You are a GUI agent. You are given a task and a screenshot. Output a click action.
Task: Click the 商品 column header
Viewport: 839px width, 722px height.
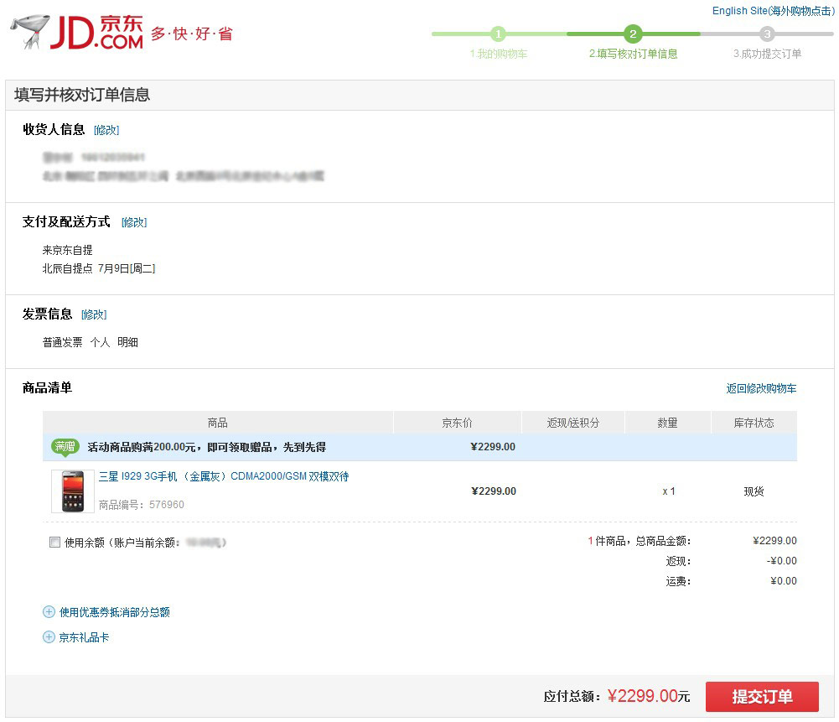[x=218, y=423]
